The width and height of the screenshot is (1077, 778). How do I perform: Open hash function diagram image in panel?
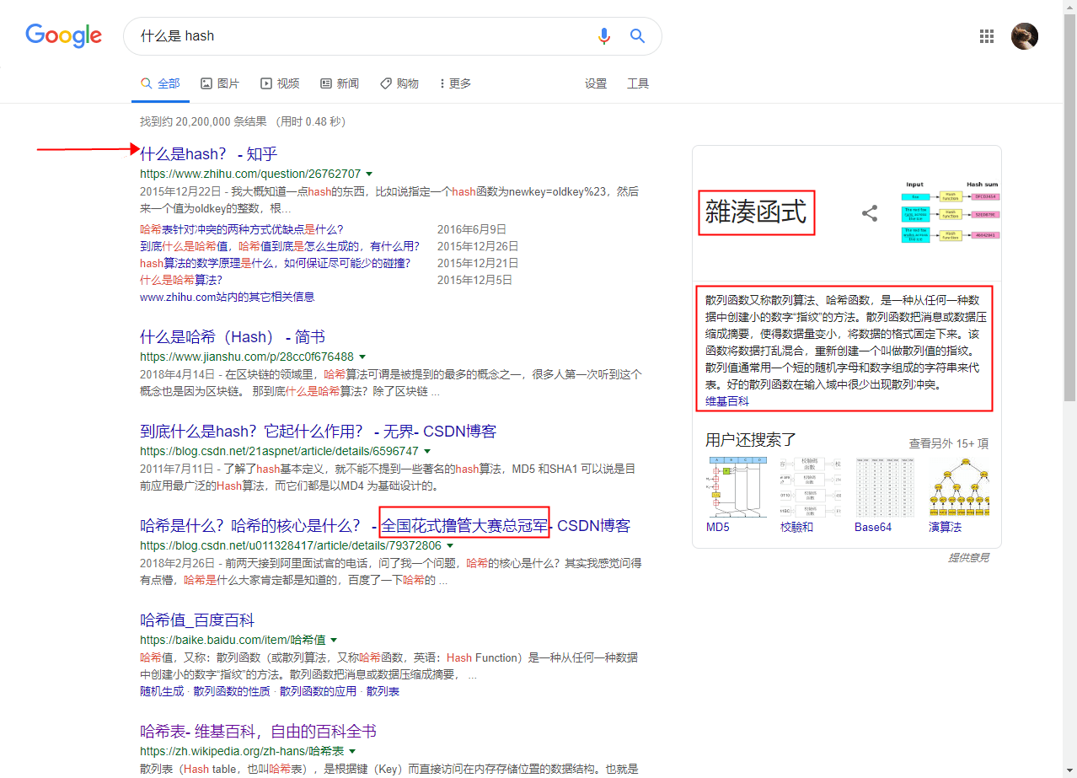pyautogui.click(x=951, y=213)
